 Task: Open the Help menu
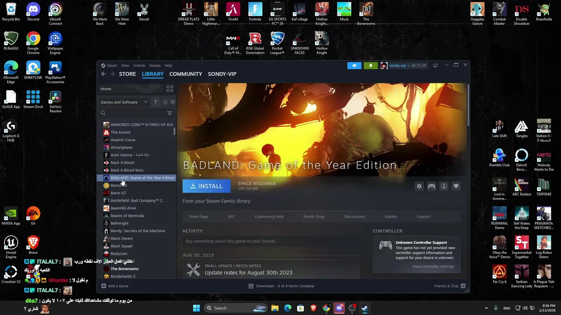pos(168,66)
